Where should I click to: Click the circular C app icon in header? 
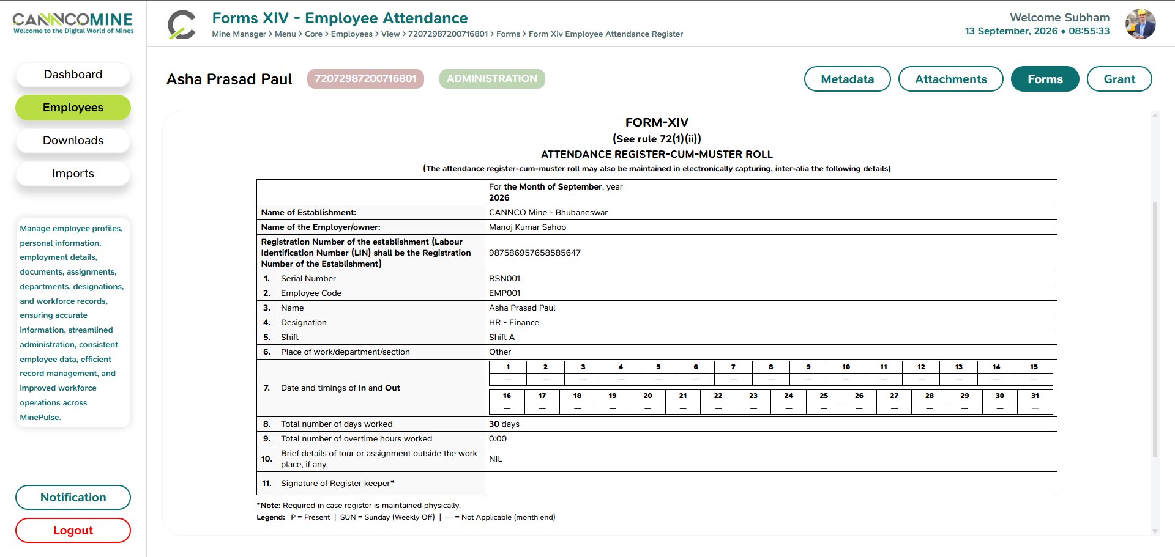[x=182, y=25]
